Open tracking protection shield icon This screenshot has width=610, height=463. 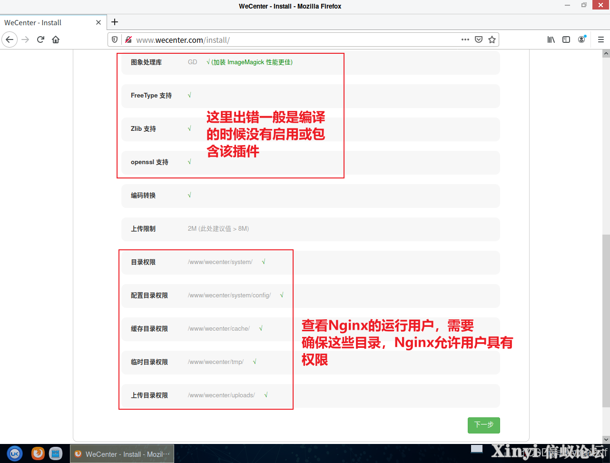click(x=115, y=39)
